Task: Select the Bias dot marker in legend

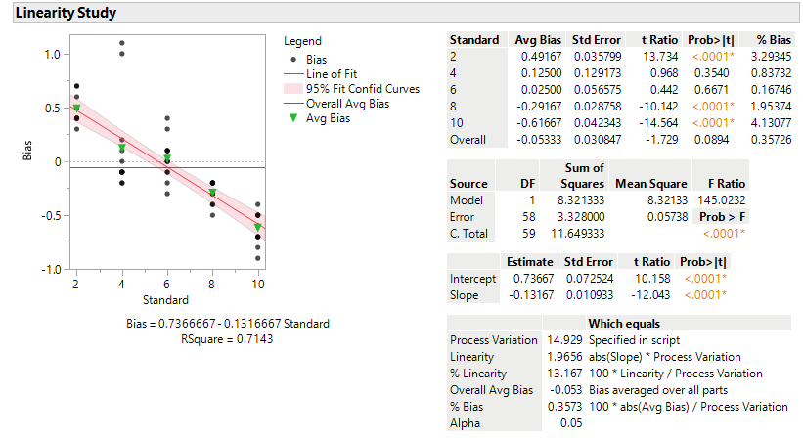Action: point(293,60)
